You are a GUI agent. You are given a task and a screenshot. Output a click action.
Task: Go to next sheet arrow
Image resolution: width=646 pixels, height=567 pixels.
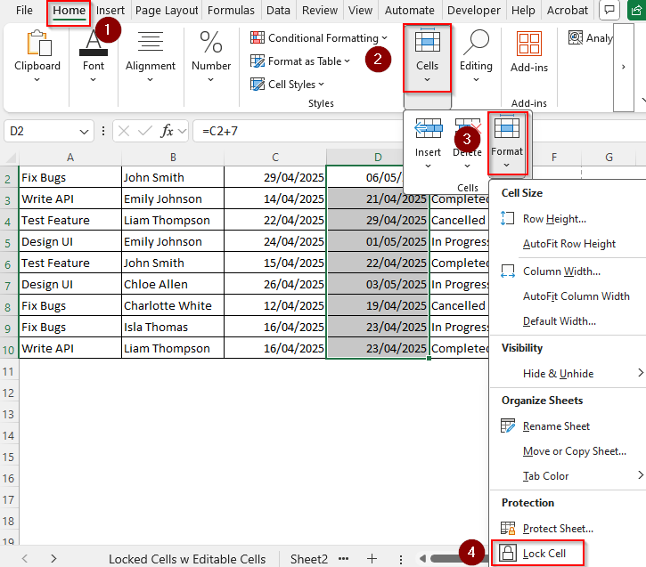click(53, 558)
